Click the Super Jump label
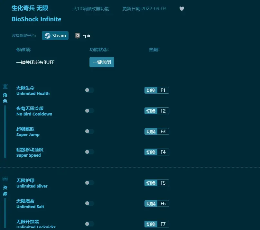The width and height of the screenshot is (260, 230). coord(28,135)
